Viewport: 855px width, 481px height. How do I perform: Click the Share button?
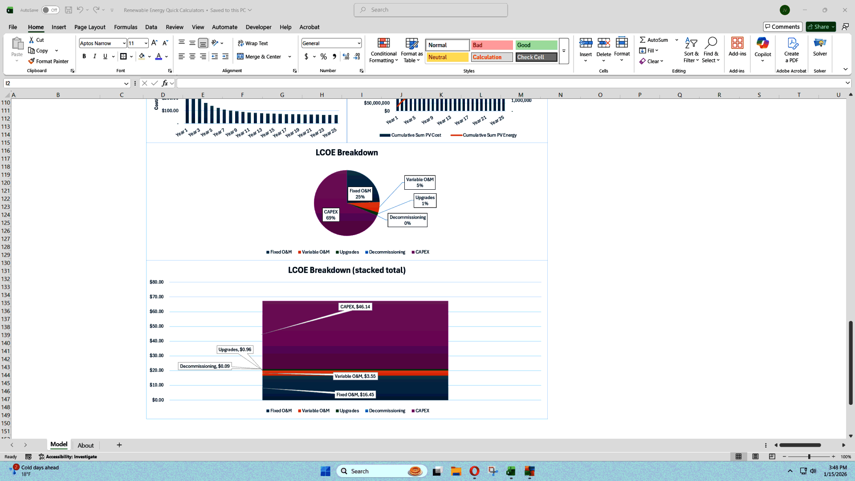coord(819,27)
